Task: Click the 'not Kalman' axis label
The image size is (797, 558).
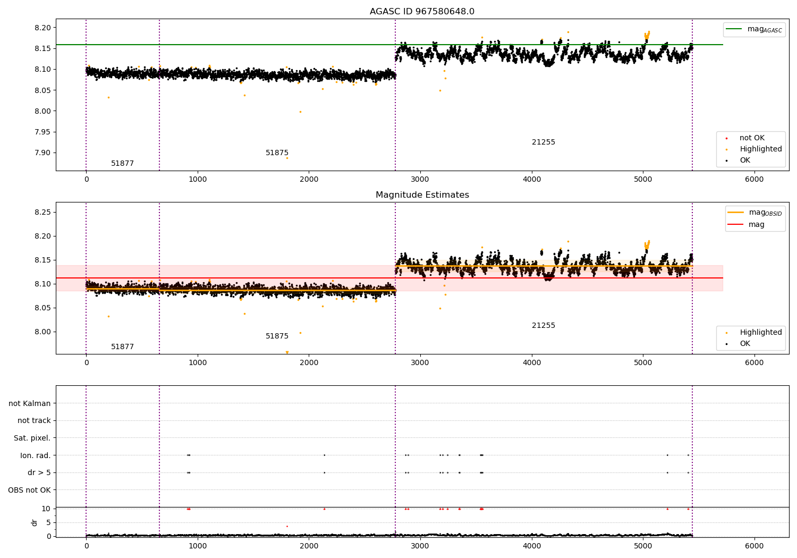Action: (30, 403)
